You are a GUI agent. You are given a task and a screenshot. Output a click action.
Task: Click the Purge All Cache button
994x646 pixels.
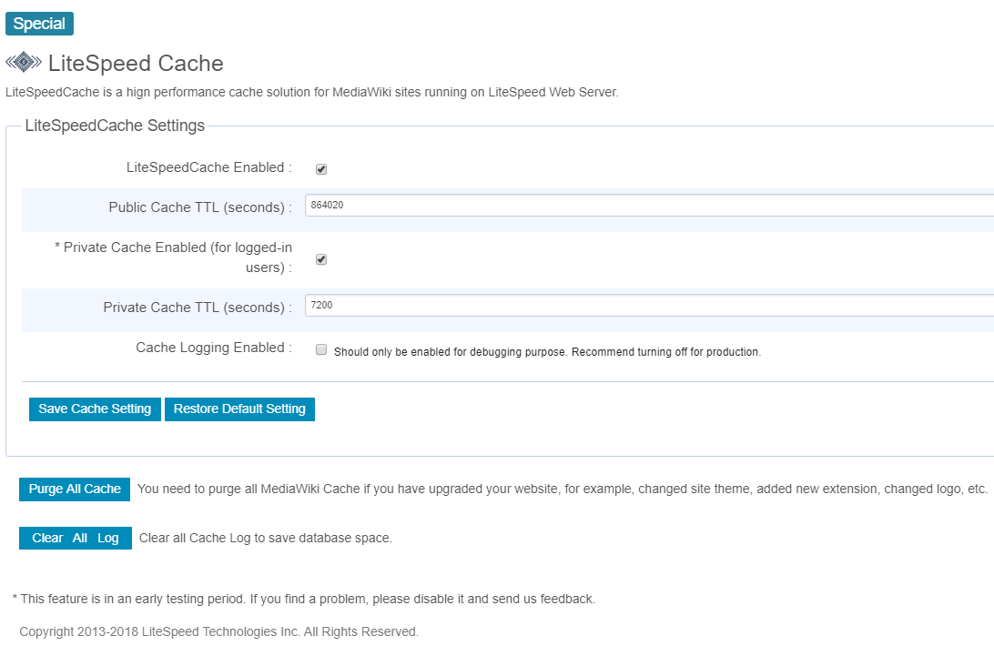(75, 490)
